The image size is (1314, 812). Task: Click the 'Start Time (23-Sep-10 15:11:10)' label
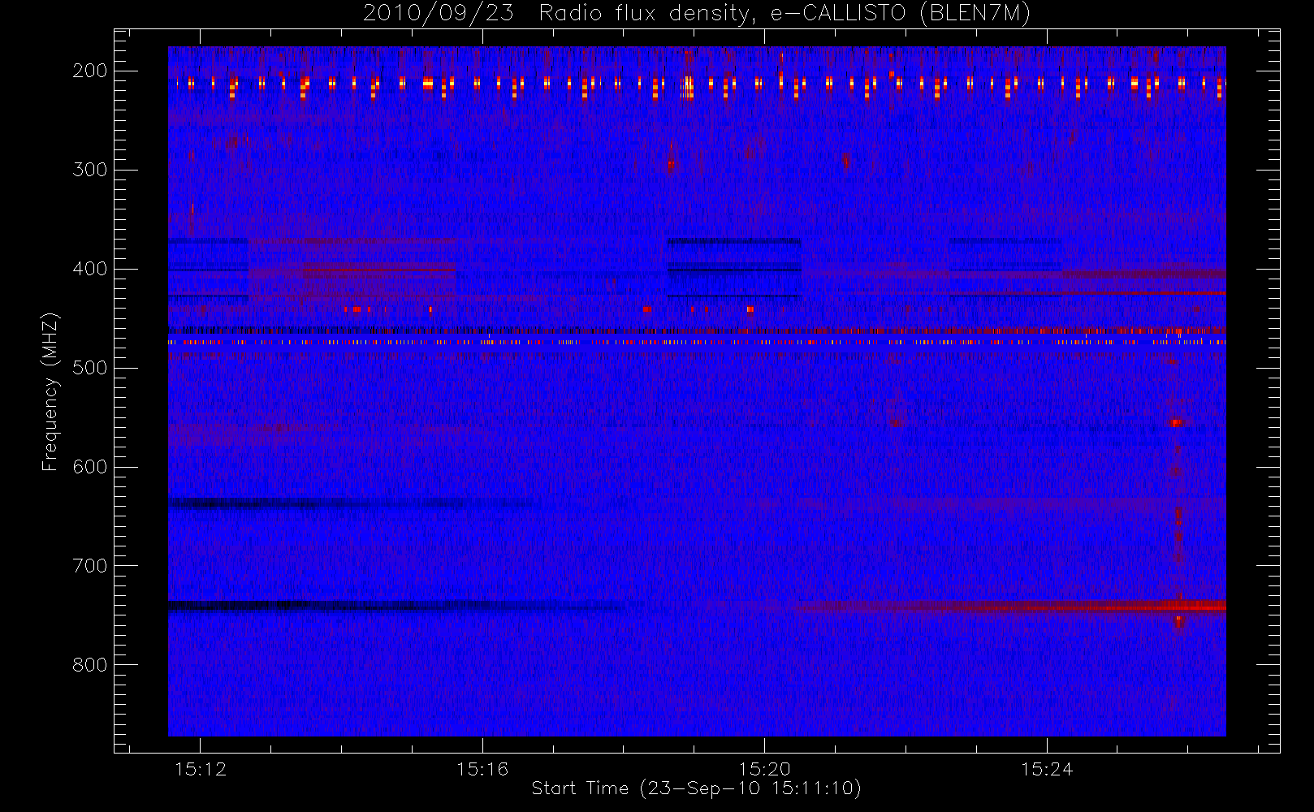(696, 788)
